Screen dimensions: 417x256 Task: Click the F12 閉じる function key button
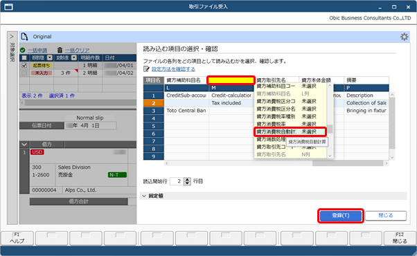400,238
